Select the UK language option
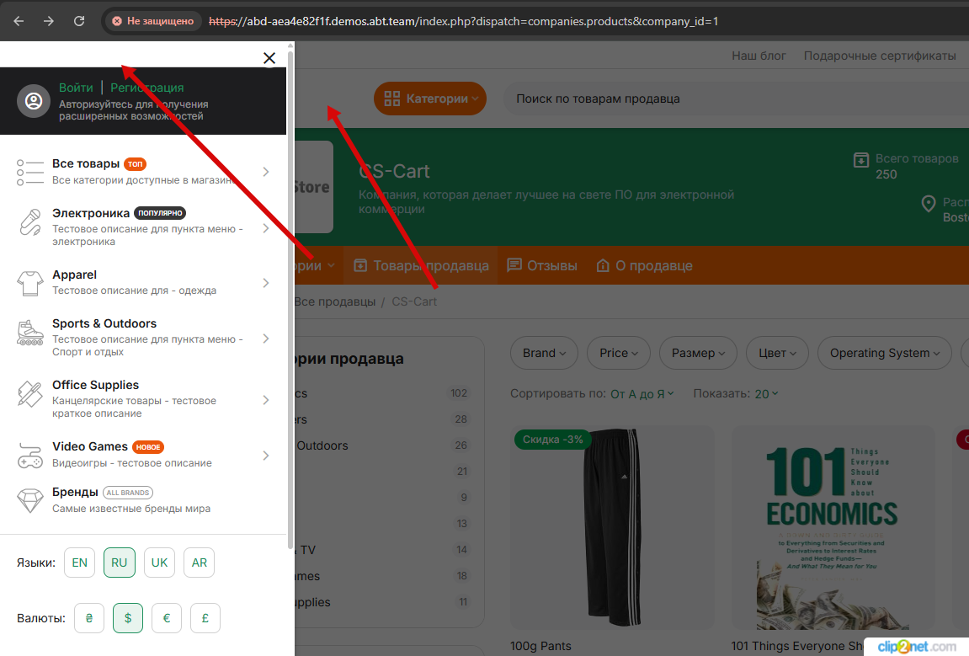Screen dimensions: 969x656 pos(159,563)
